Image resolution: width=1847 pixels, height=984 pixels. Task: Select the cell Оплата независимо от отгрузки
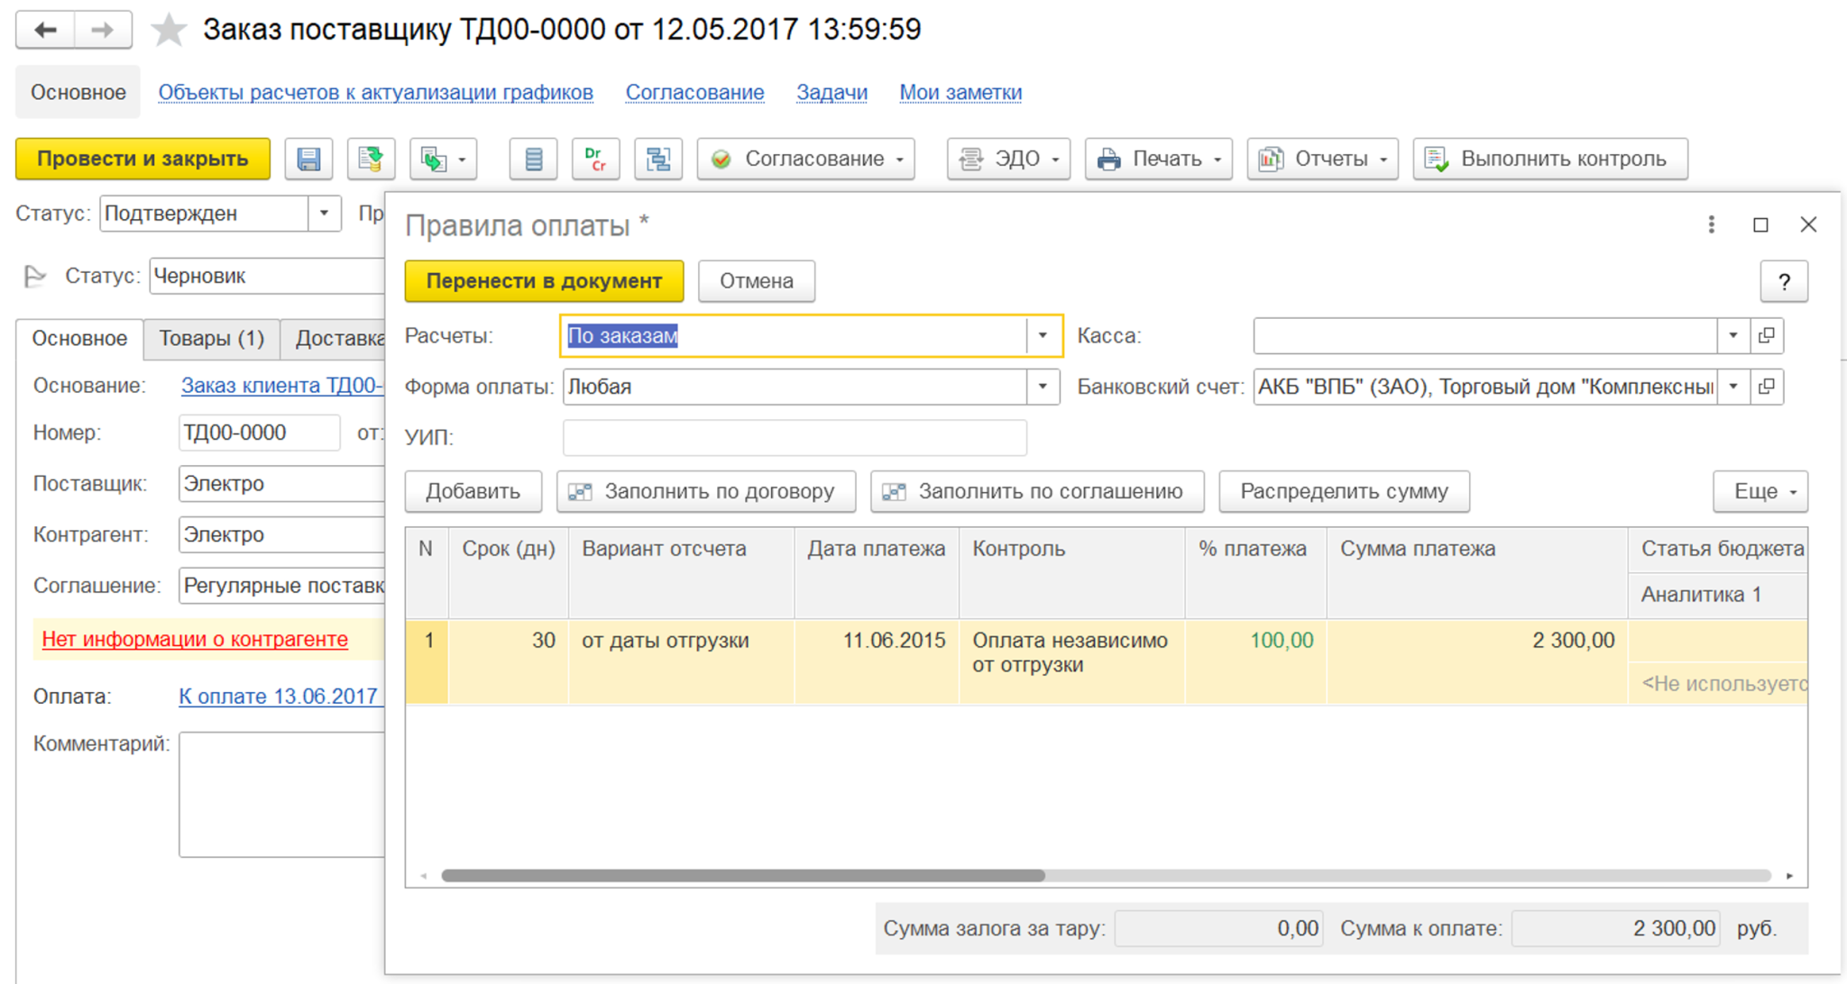(x=1072, y=661)
